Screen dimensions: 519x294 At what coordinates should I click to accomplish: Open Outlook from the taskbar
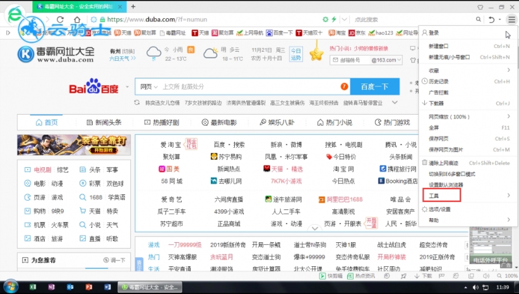pos(70,287)
